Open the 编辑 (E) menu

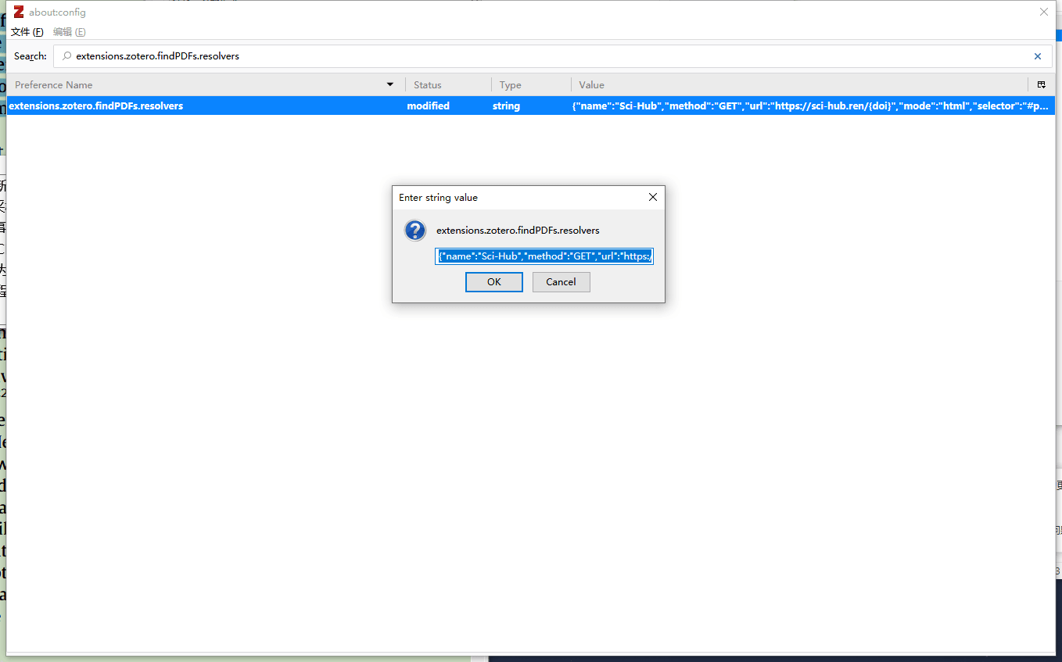pos(69,32)
